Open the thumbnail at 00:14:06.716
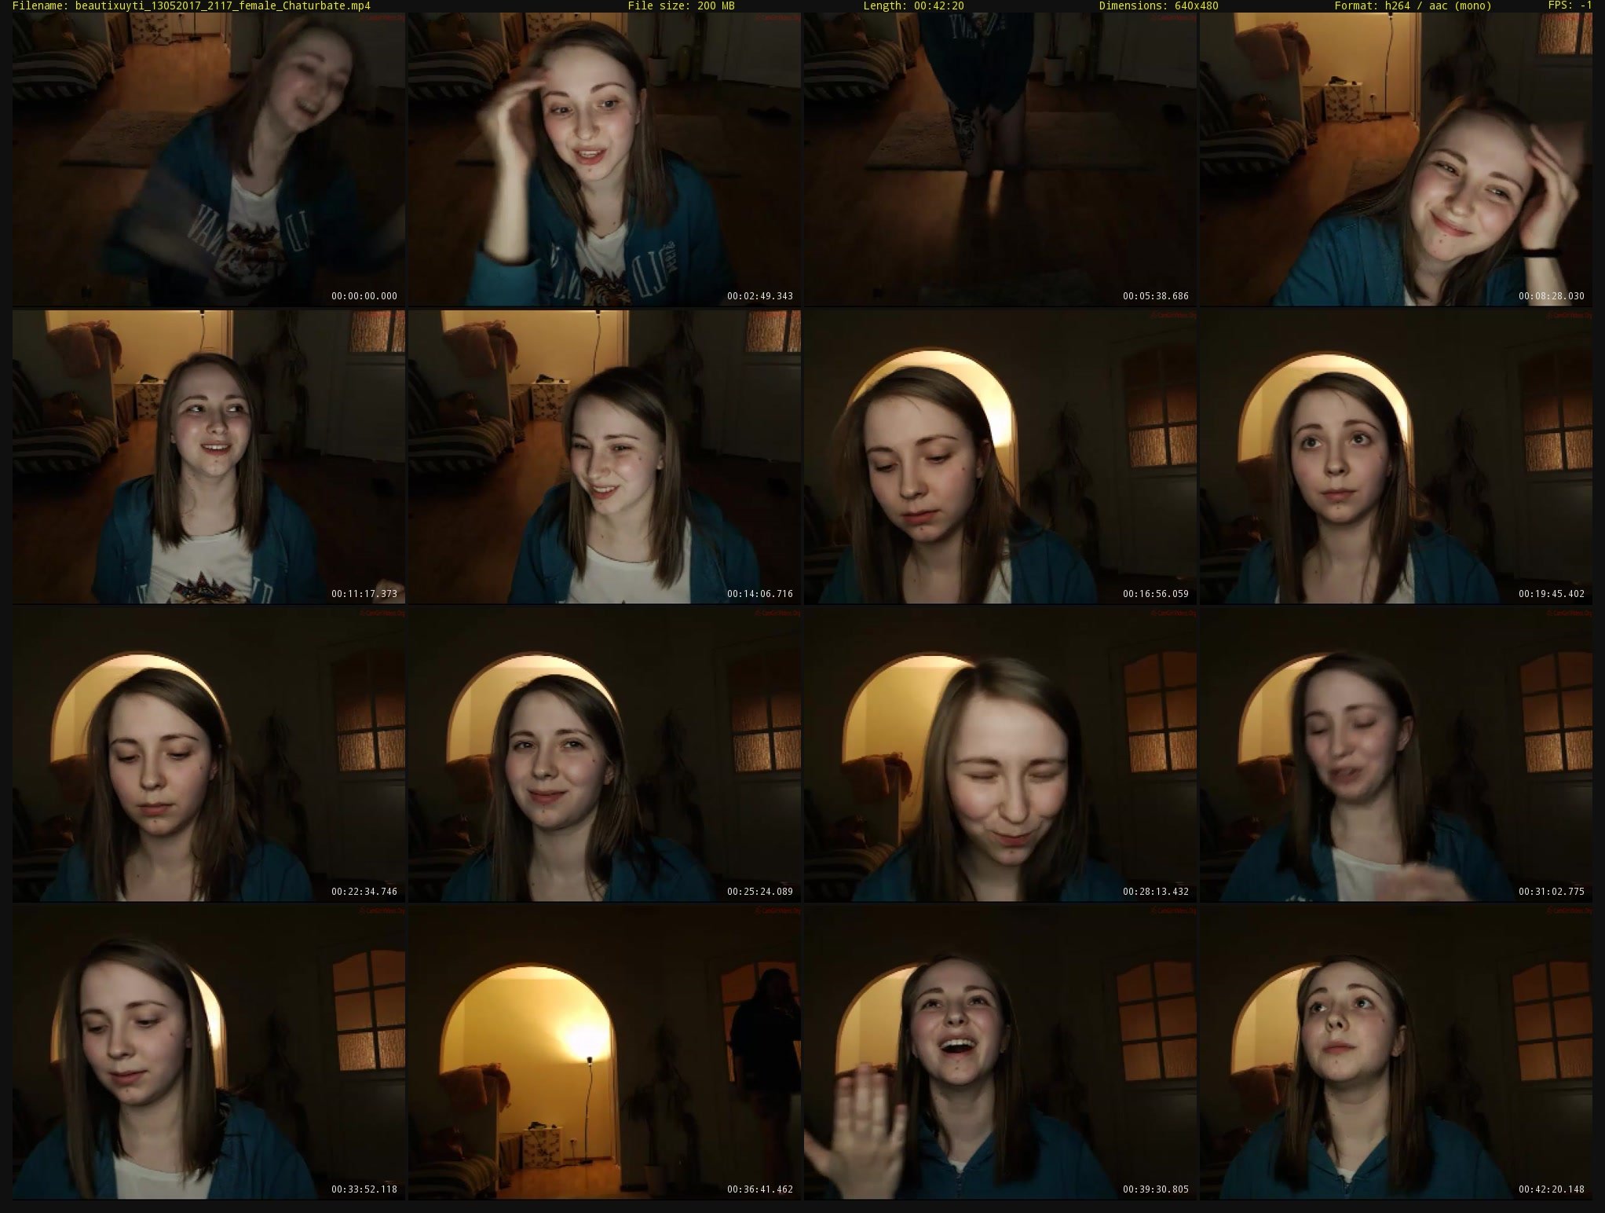 (605, 456)
